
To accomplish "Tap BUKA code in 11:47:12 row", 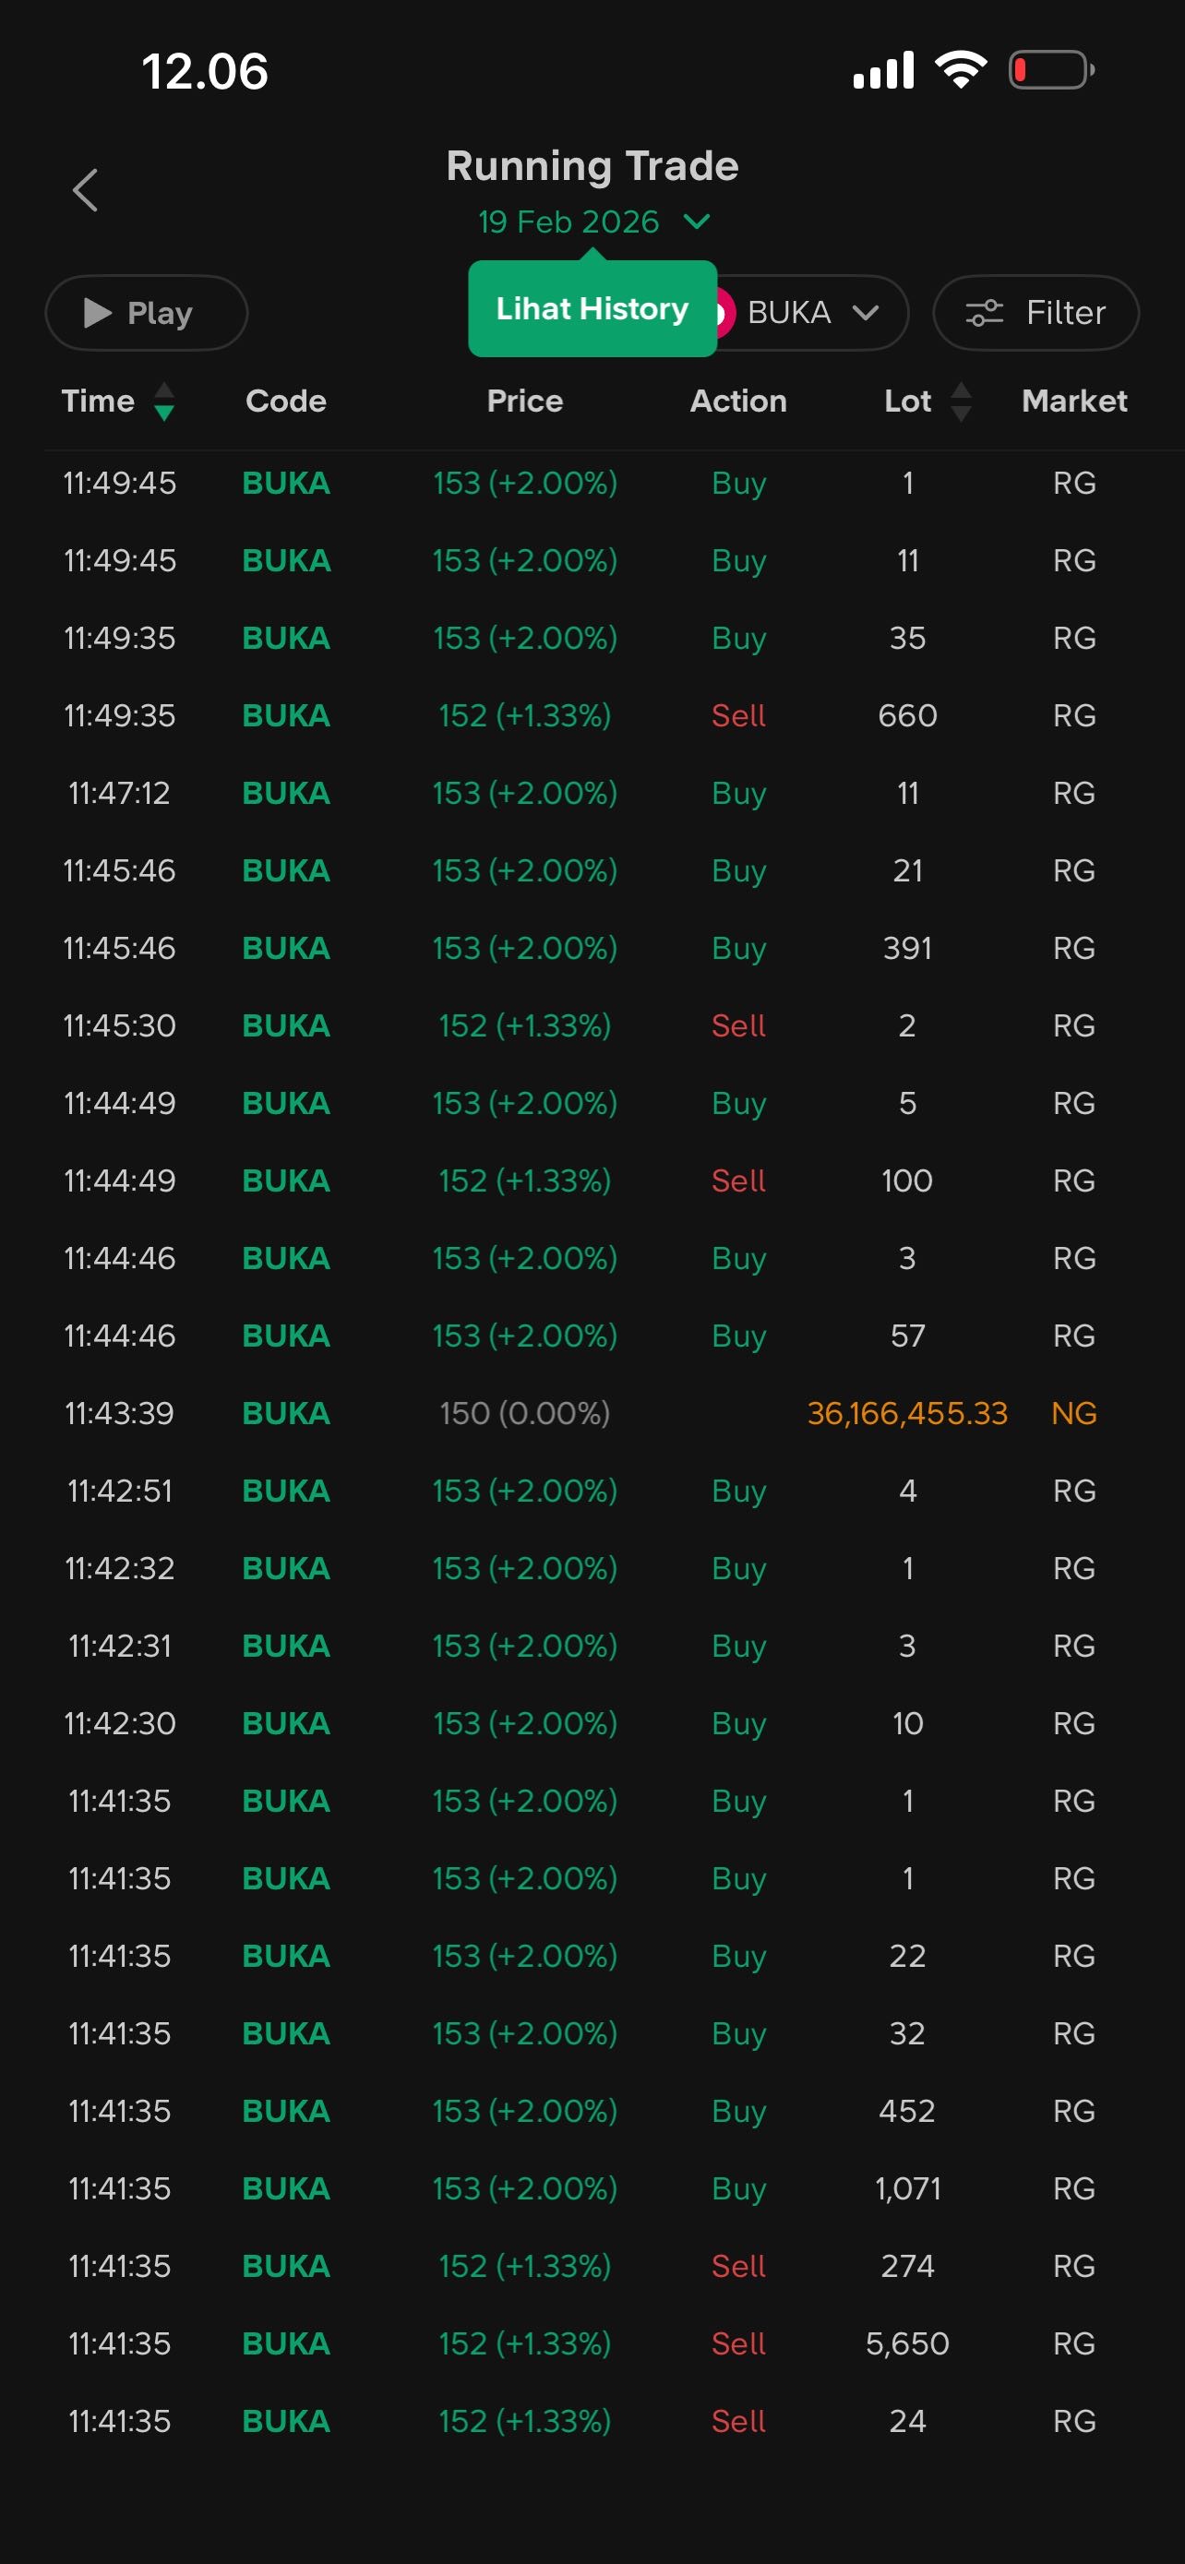I will pos(285,793).
